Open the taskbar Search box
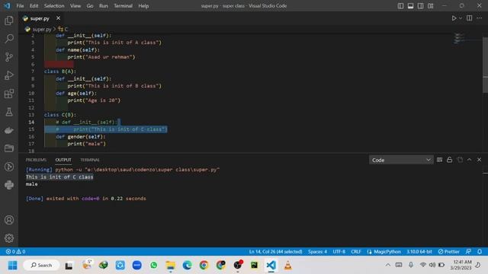This screenshot has height=274, width=488. (41, 266)
